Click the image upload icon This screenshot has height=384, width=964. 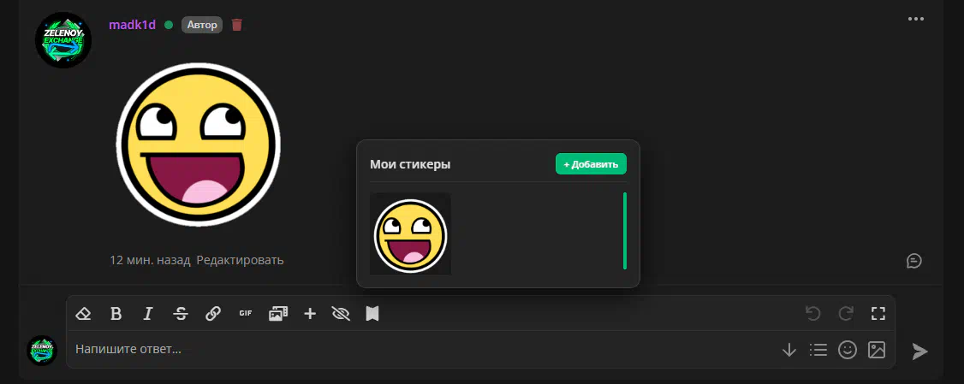coord(877,350)
